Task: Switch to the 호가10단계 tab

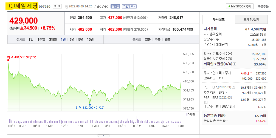Action: (x=251, y=19)
